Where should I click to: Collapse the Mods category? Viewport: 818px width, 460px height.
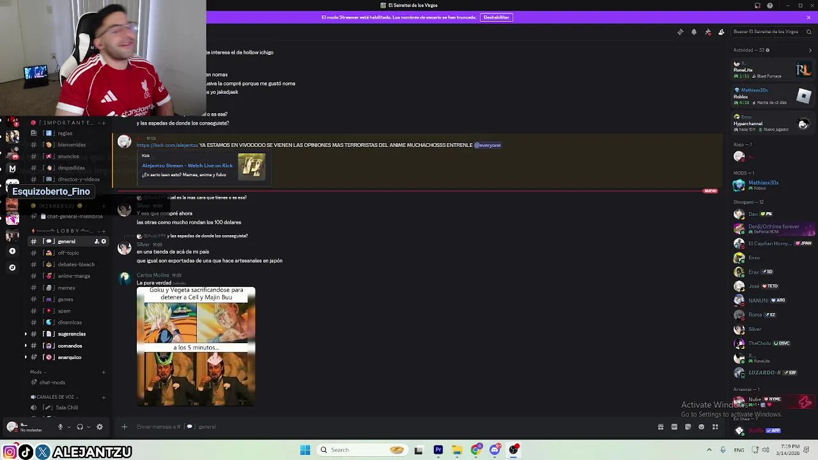(36, 372)
